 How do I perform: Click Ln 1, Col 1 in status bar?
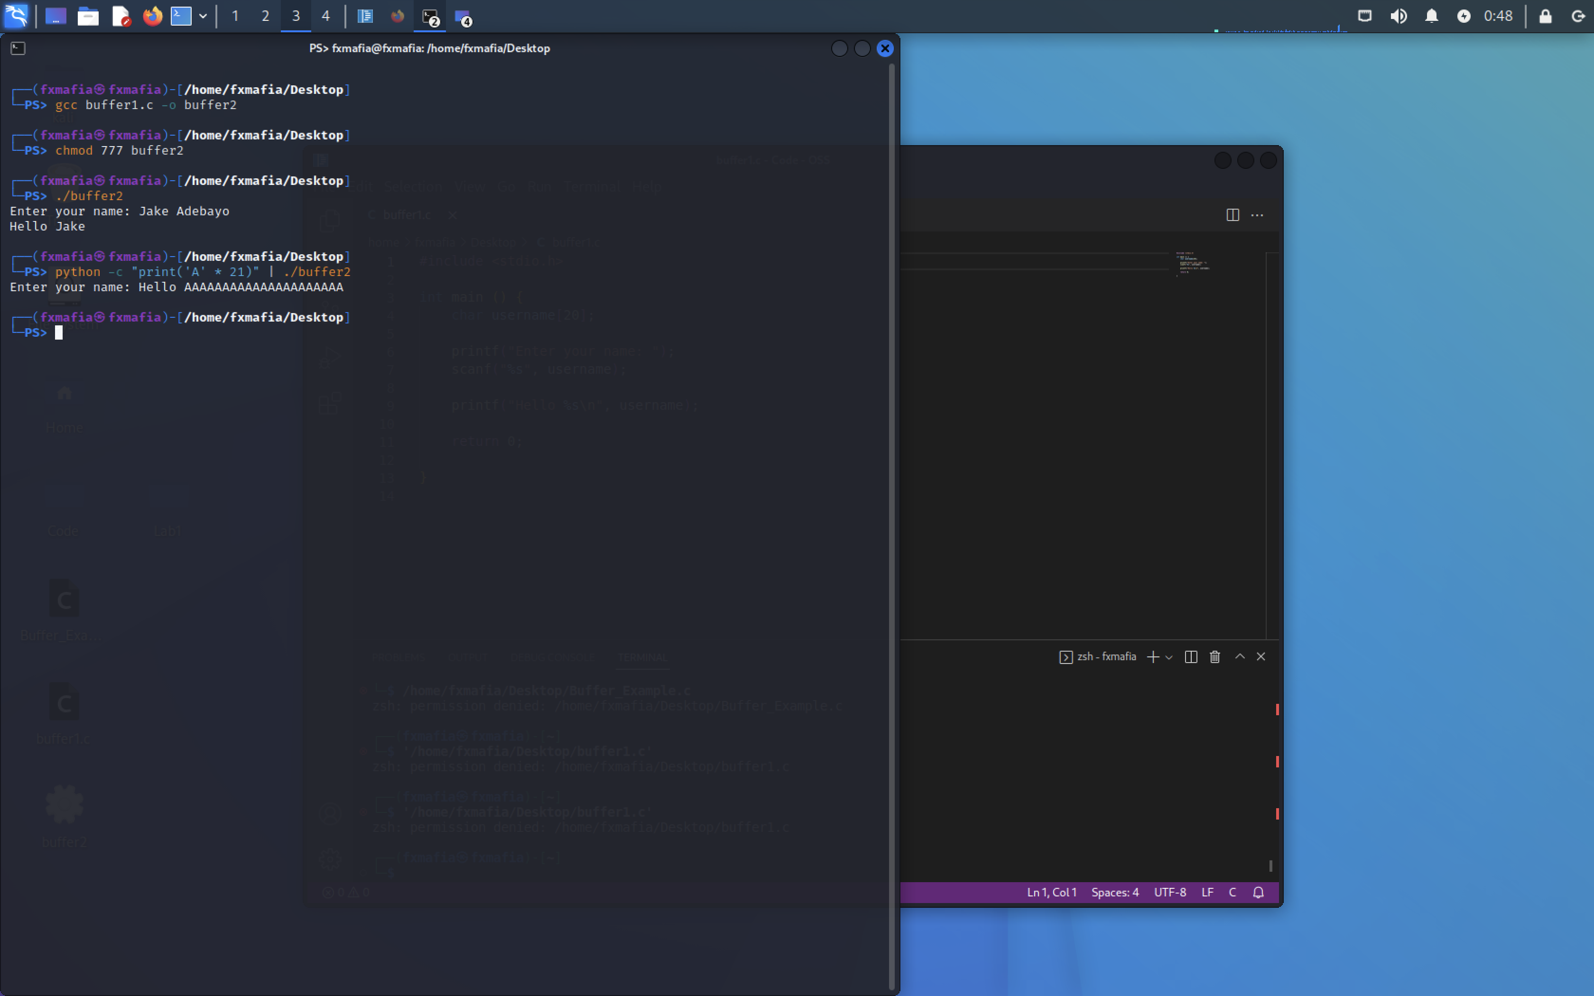click(x=1052, y=893)
